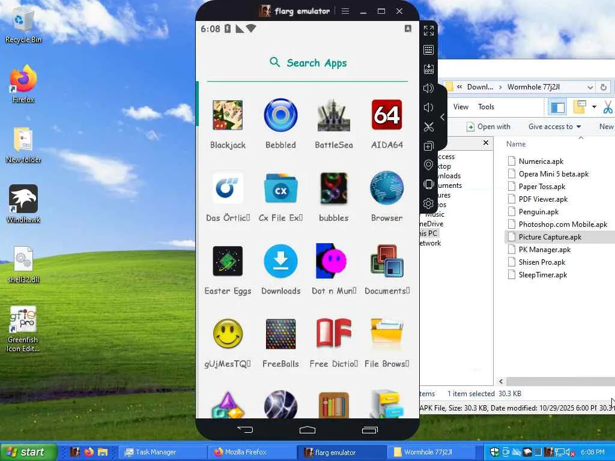Open the FreeBalls game
615x461 pixels.
coord(281,334)
